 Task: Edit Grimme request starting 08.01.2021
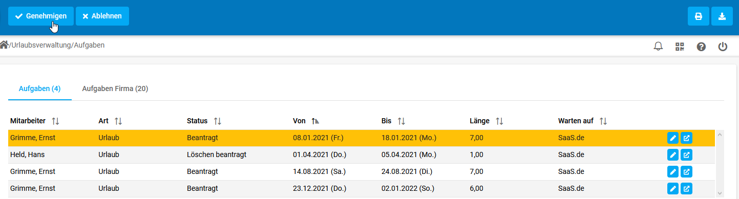tap(673, 138)
